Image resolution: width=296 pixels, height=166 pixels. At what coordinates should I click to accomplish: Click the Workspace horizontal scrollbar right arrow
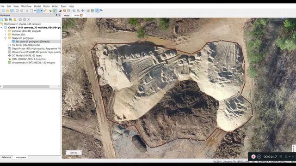[59, 87]
